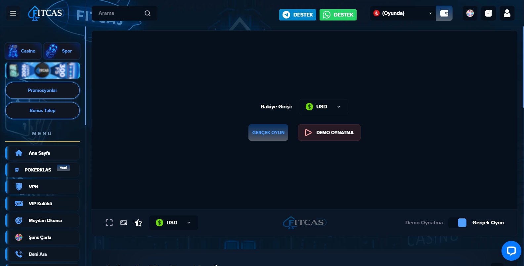This screenshot has width=524, height=266.
Task: Start DEMO OYNATMA
Action: (x=329, y=133)
